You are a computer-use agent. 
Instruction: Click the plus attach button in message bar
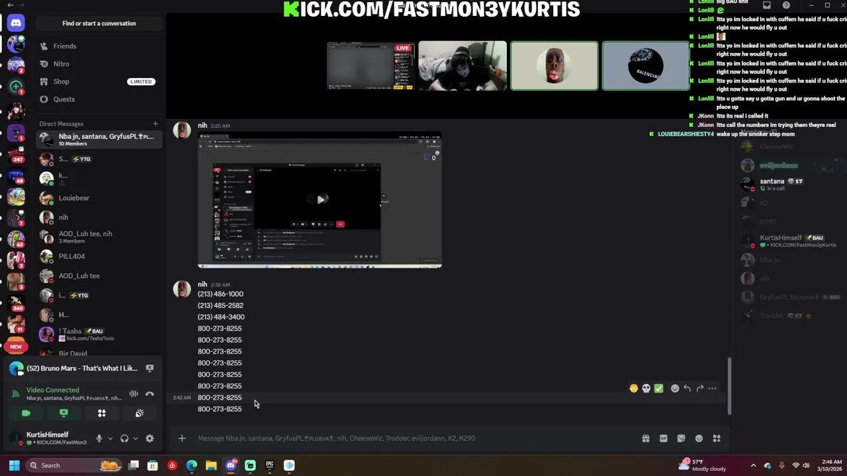182,438
